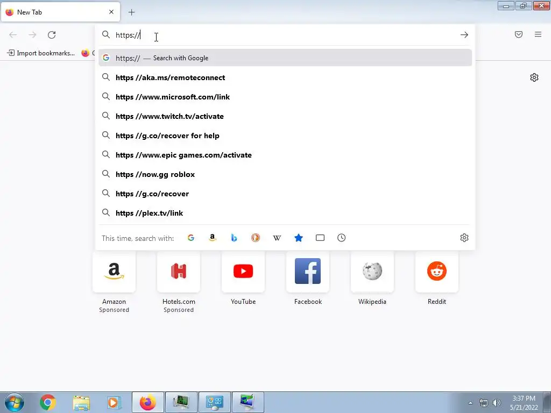
Task: Click the Forward navigation arrow
Action: click(x=32, y=35)
